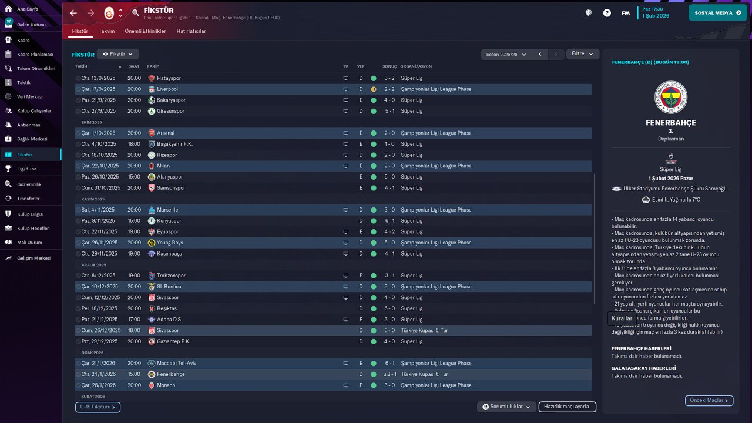Viewport: 752px width, 423px height.
Task: Open Veri Merkezi in the sidebar
Action: pos(31,96)
